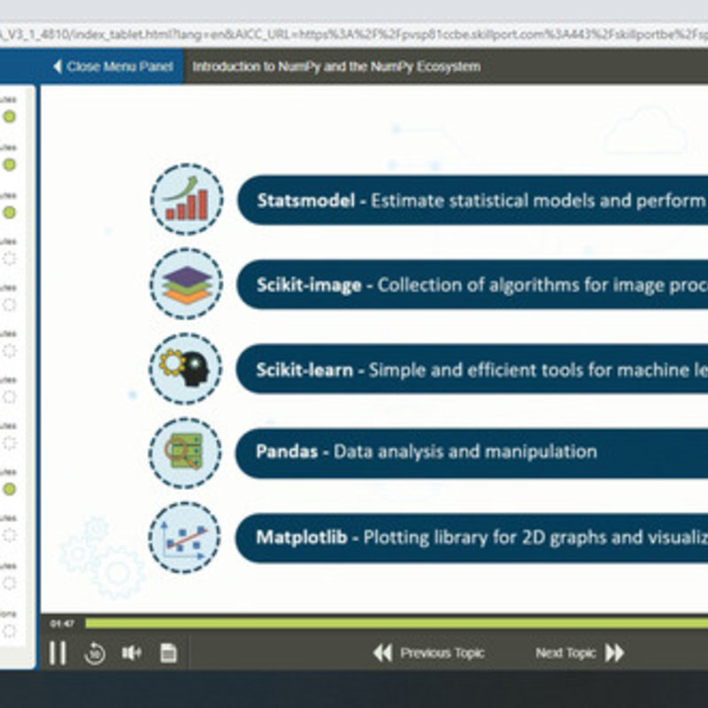Click the Pandas data search icon
This screenshot has width=708, height=708.
[x=185, y=453]
